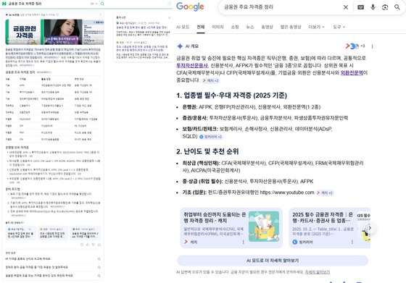Open the 캐치 +2 chip on the 기초 (입문) line
This screenshot has height=283, width=406.
325,193
